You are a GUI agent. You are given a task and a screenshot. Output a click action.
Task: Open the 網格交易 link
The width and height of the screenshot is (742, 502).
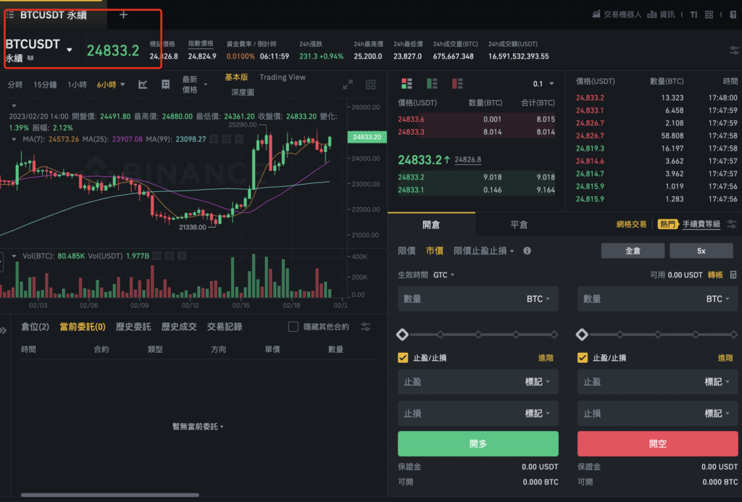point(631,225)
